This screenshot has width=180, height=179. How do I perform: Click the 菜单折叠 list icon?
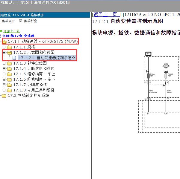20,21
